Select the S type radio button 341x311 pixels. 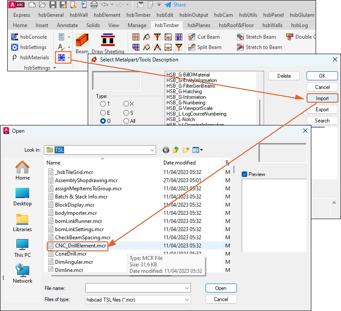tap(126, 113)
